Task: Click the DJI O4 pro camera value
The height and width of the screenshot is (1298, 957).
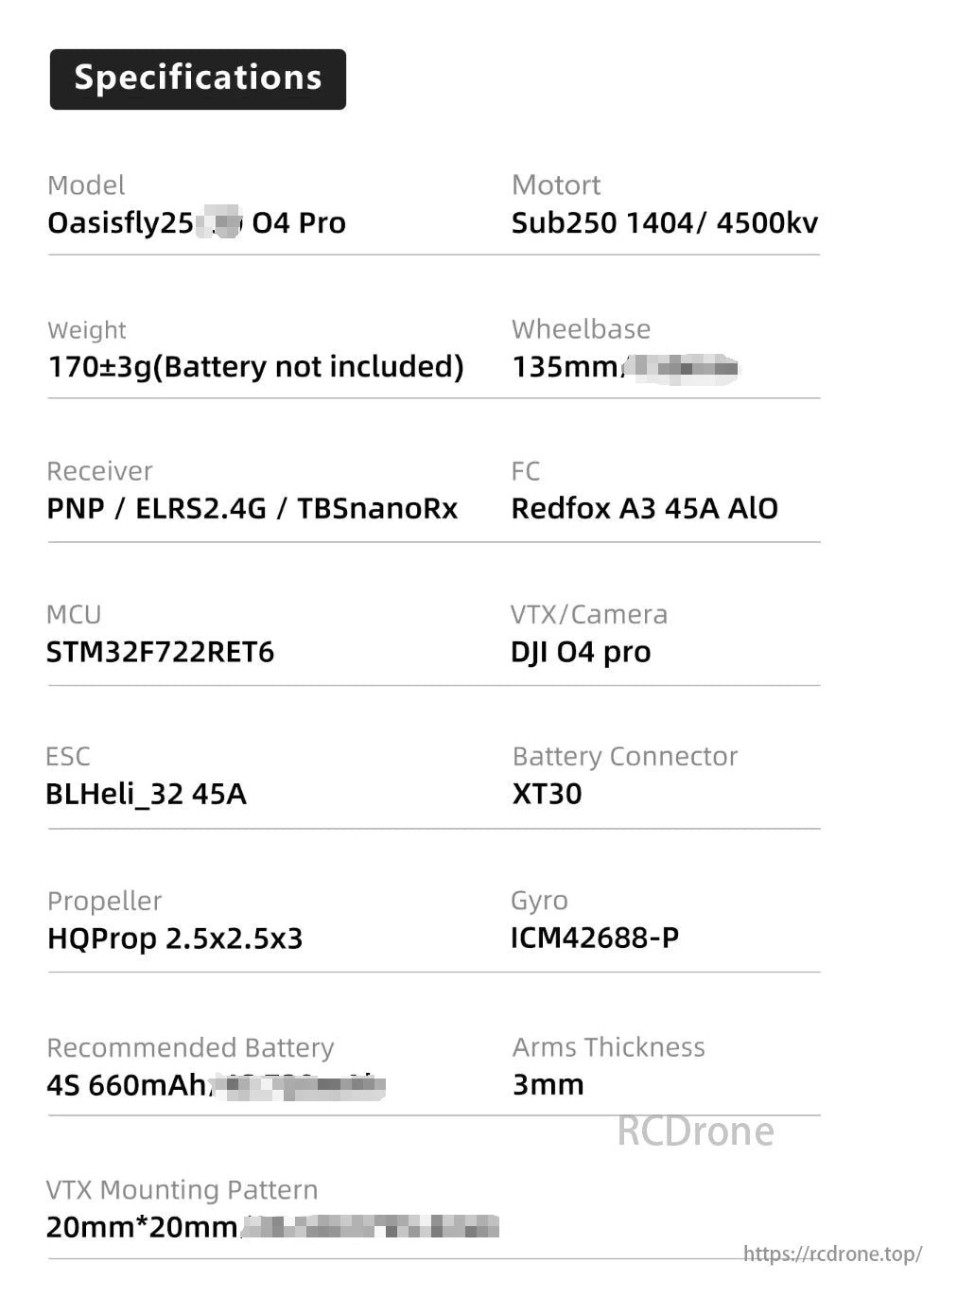Action: click(x=581, y=653)
